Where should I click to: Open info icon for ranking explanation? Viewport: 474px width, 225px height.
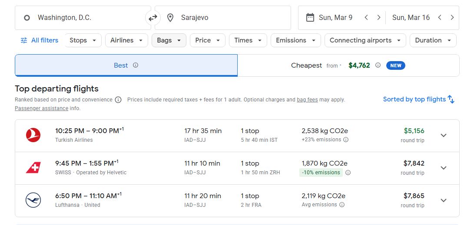pyautogui.click(x=118, y=100)
